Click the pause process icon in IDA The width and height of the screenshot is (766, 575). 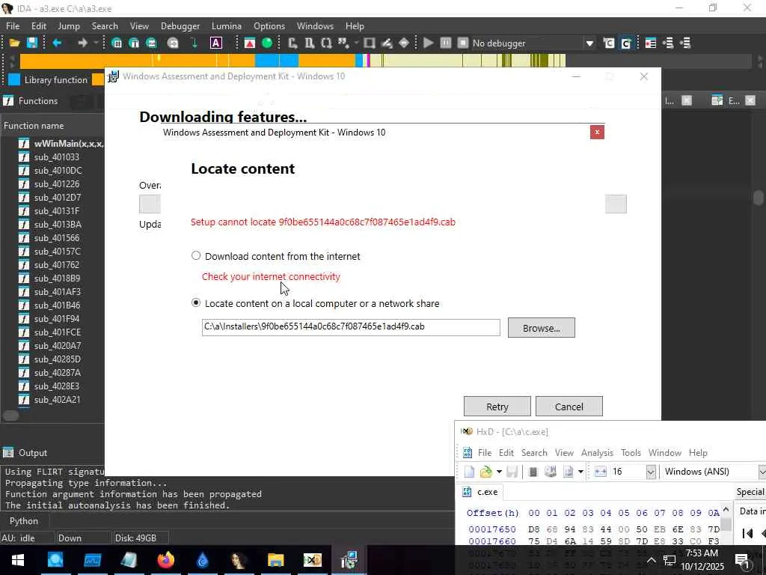point(446,43)
